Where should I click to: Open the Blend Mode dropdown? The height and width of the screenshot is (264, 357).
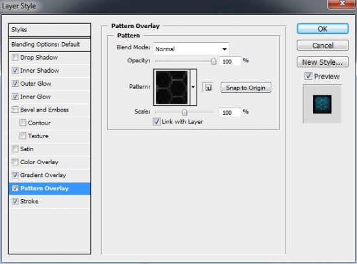191,49
